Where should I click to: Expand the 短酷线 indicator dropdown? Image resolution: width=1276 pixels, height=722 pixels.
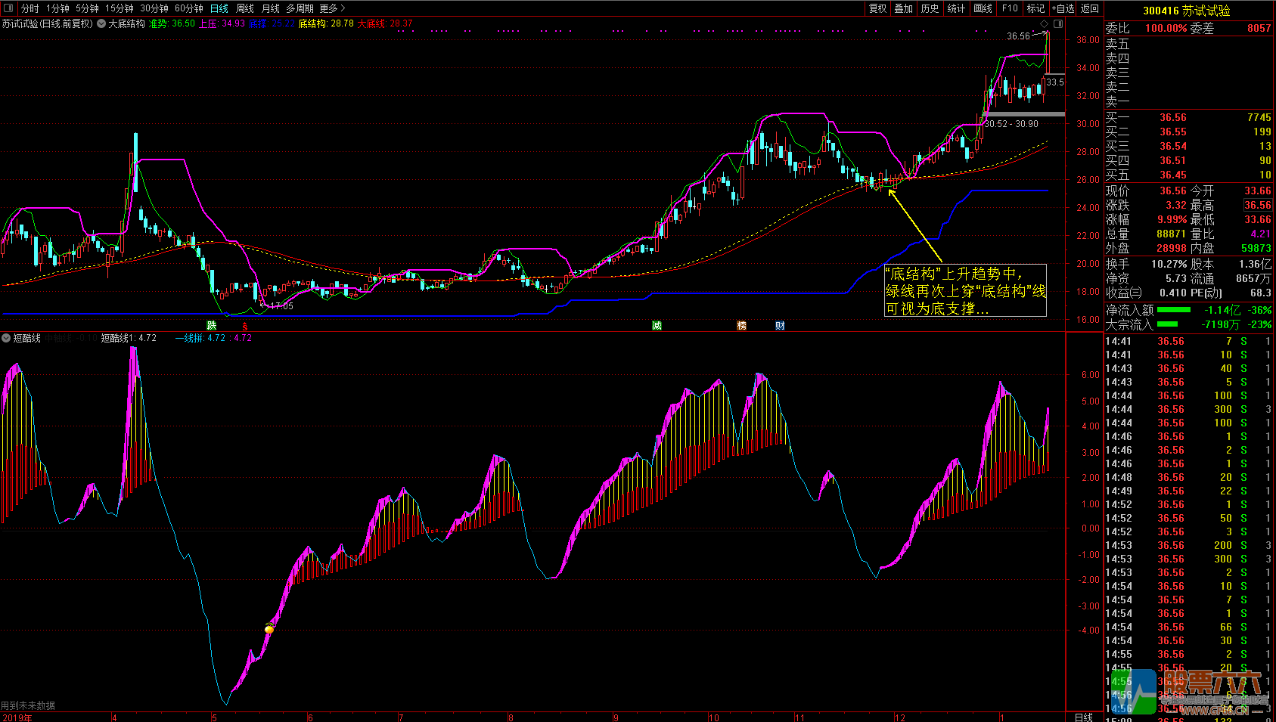(6, 338)
